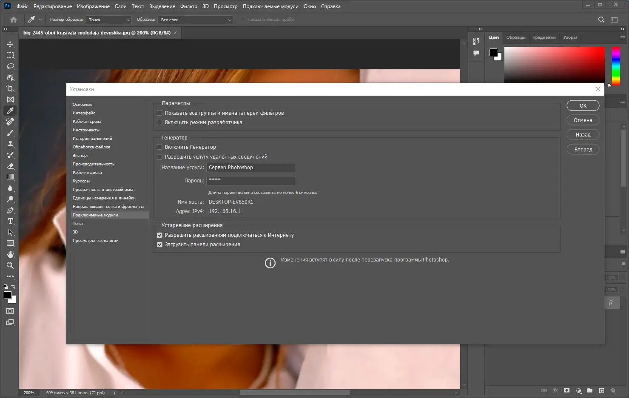Select the Type tool
This screenshot has width=629, height=398.
10,221
